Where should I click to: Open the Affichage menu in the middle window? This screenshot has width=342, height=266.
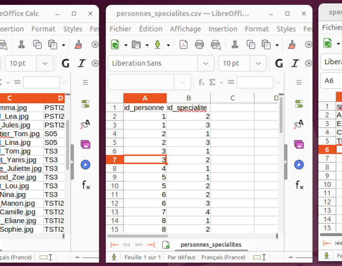click(185, 29)
